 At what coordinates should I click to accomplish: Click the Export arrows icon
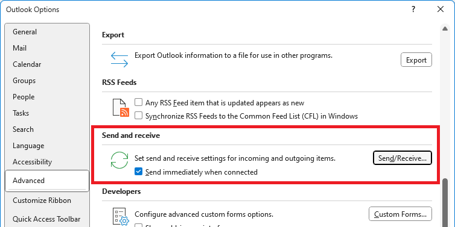click(119, 60)
